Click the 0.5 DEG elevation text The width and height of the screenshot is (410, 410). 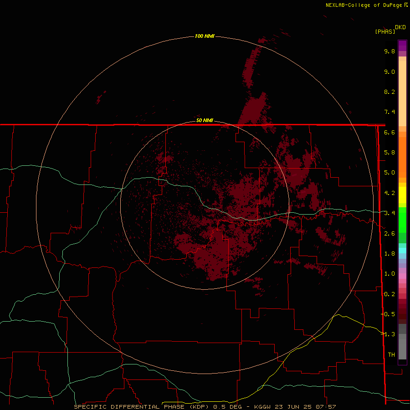[x=227, y=407]
